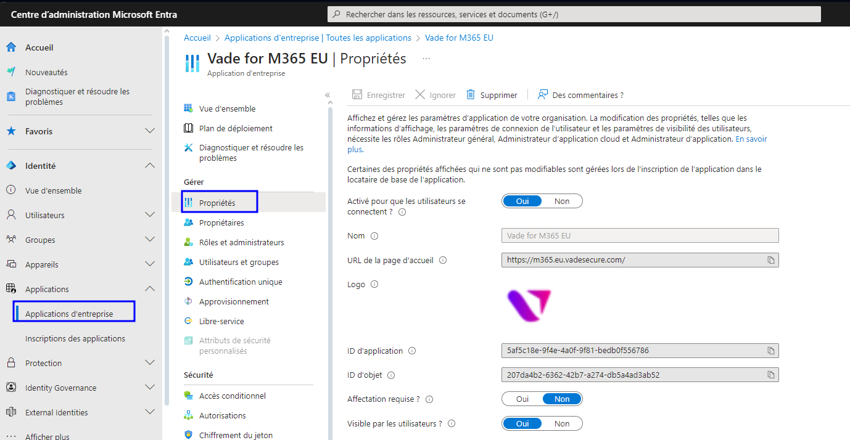Set user sign-in enabled to Non
Image resolution: width=850 pixels, height=440 pixels.
click(x=562, y=201)
